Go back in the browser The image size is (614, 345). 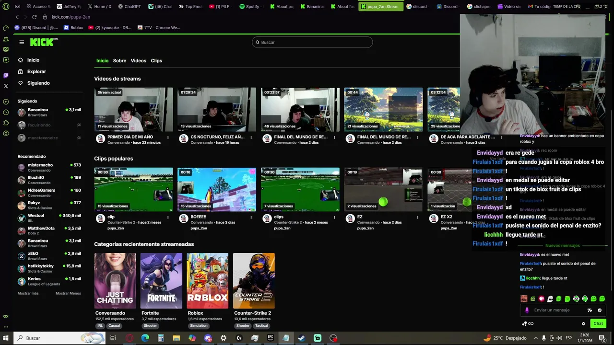pos(17,17)
